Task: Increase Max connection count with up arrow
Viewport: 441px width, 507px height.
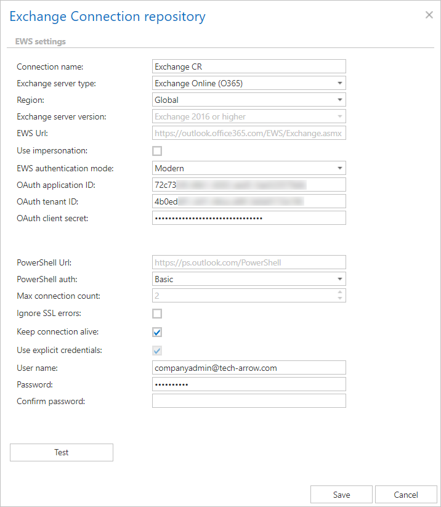Action: [x=339, y=293]
